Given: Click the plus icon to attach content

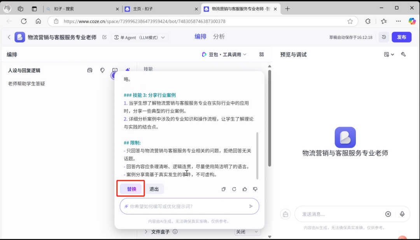Looking at the screenshot, I should click(x=388, y=214).
